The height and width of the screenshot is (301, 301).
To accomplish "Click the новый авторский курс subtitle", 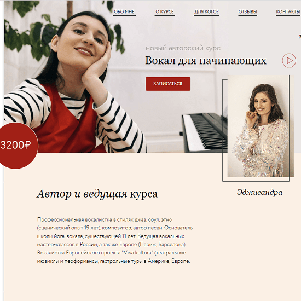I will tap(183, 48).
